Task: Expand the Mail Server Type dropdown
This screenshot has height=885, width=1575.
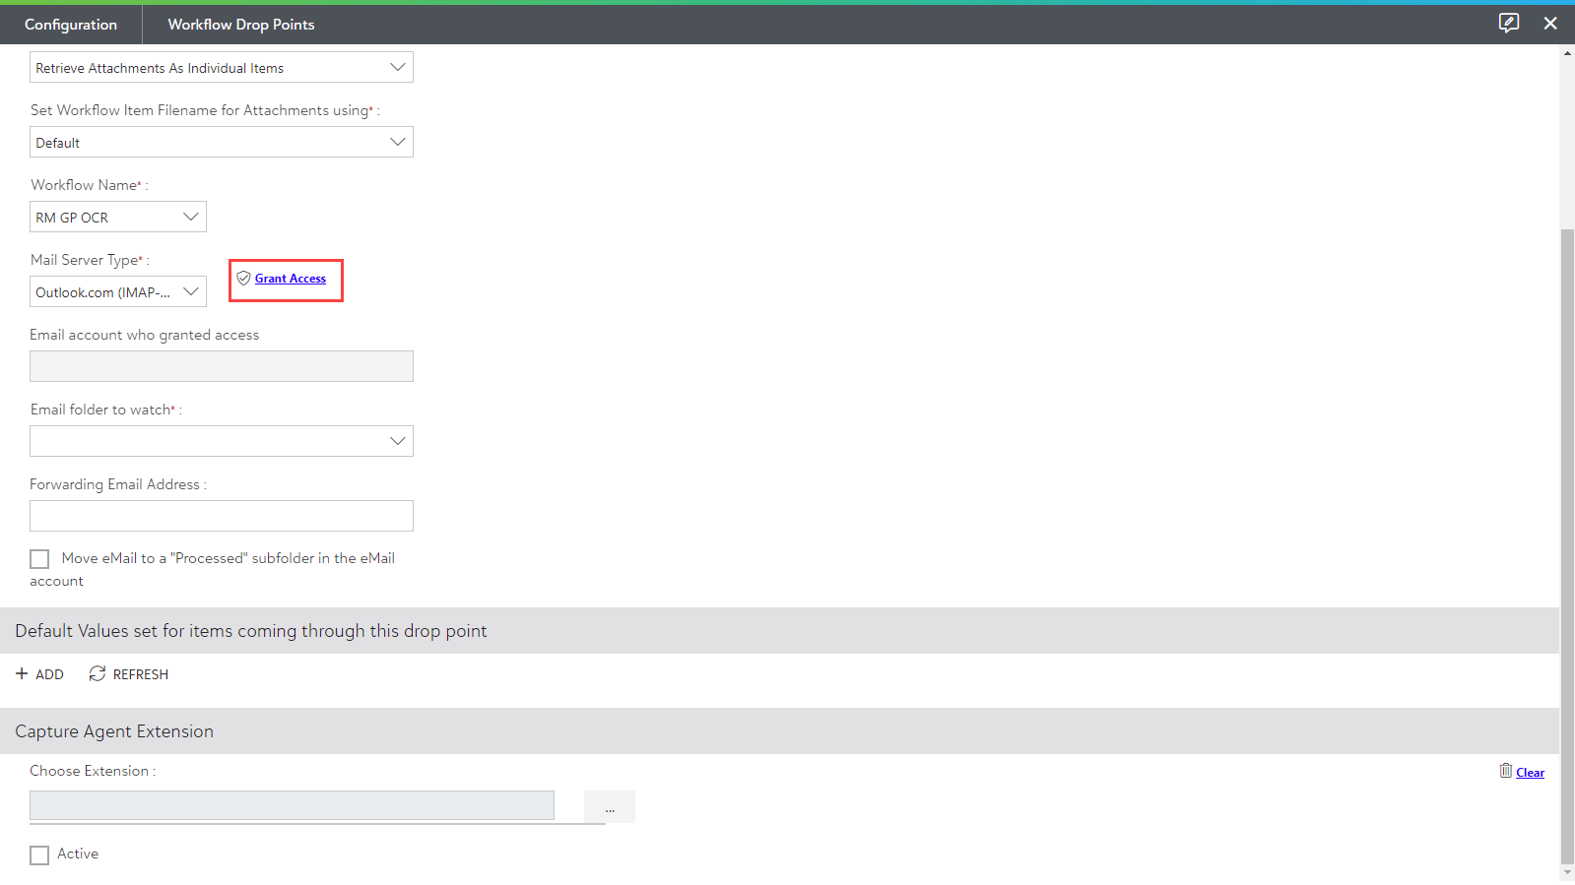Action: pyautogui.click(x=118, y=292)
